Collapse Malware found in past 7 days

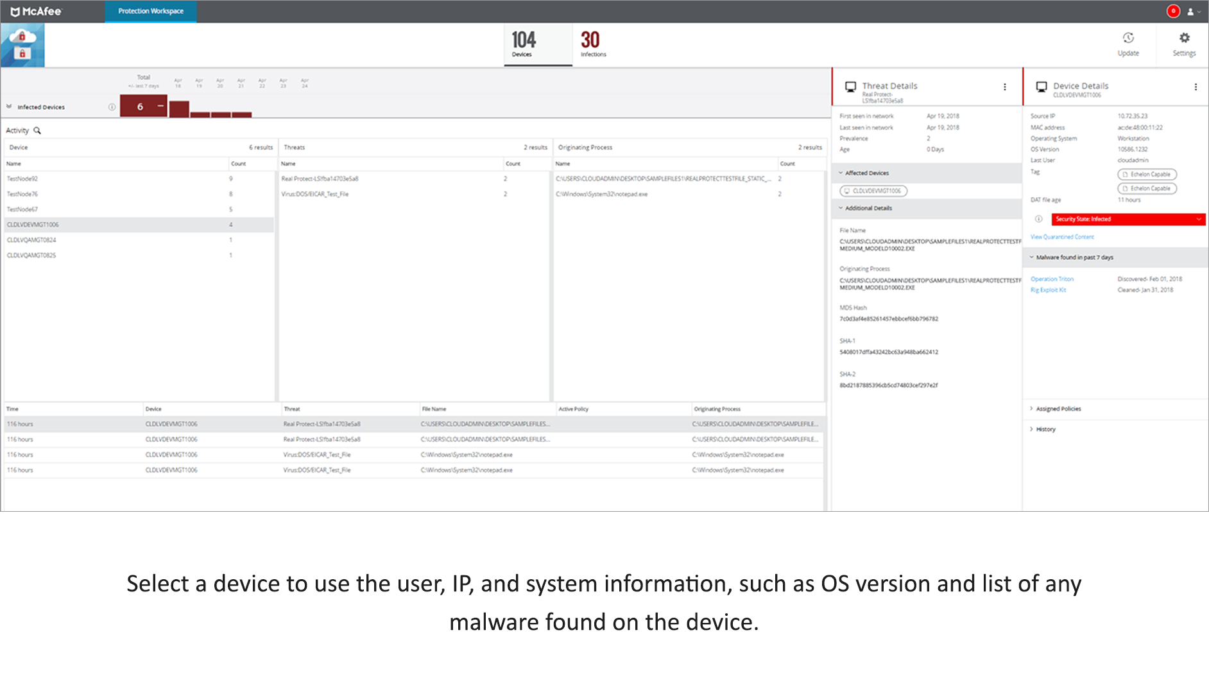point(1032,257)
